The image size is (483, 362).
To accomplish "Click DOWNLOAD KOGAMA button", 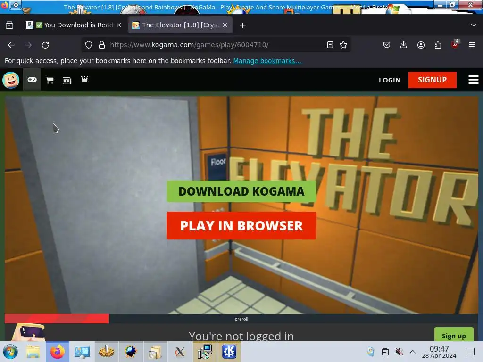I will coord(241,191).
